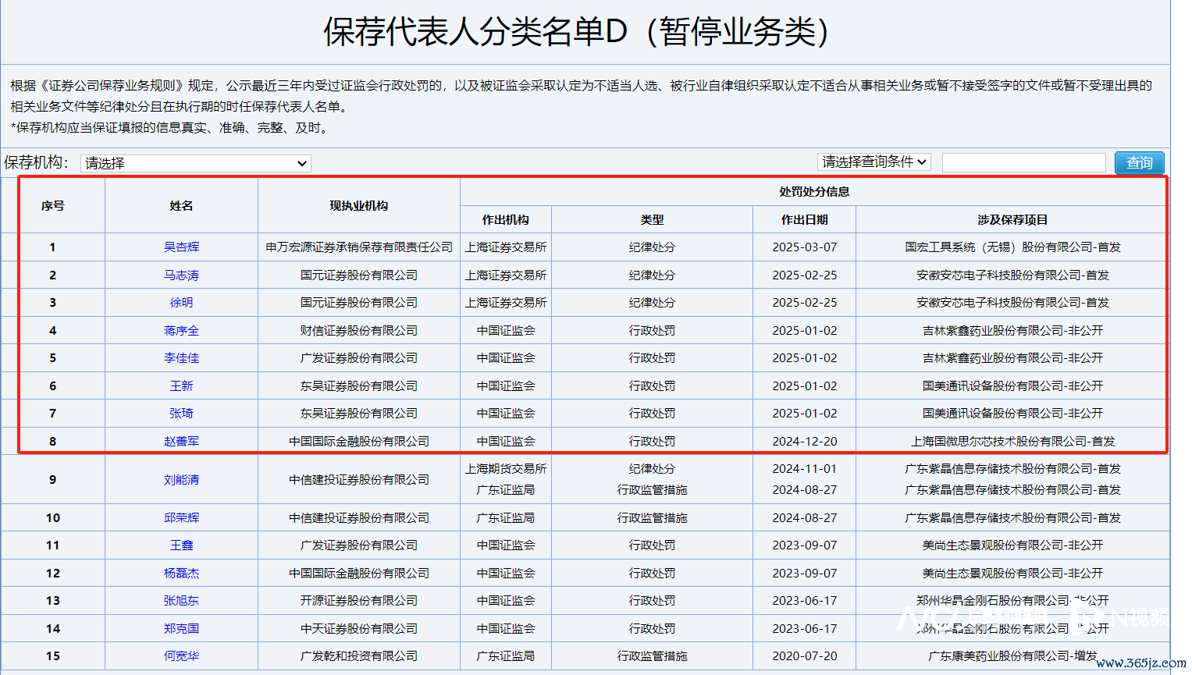Select the date cell 2020-07-20
The image size is (1192, 675).
point(805,655)
